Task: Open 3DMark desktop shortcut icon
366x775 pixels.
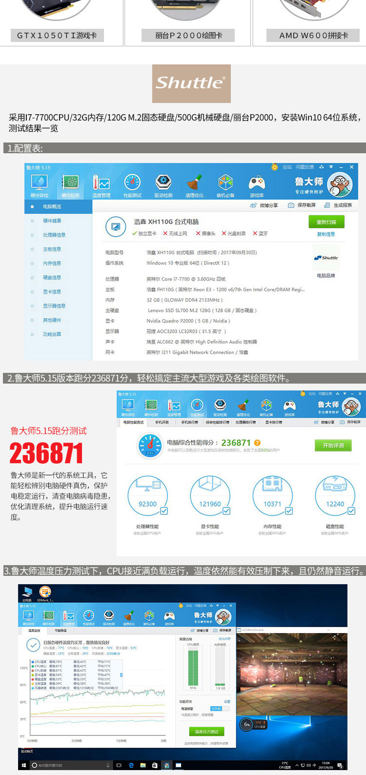Action: [45, 593]
